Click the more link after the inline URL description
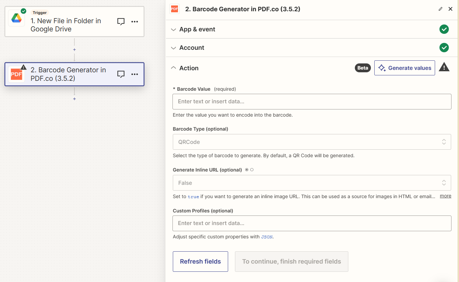Viewport: 459px width, 282px height. (445, 196)
